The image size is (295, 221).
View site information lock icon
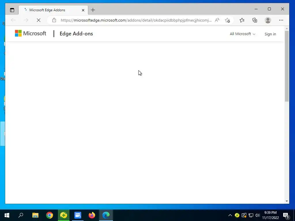click(x=54, y=20)
